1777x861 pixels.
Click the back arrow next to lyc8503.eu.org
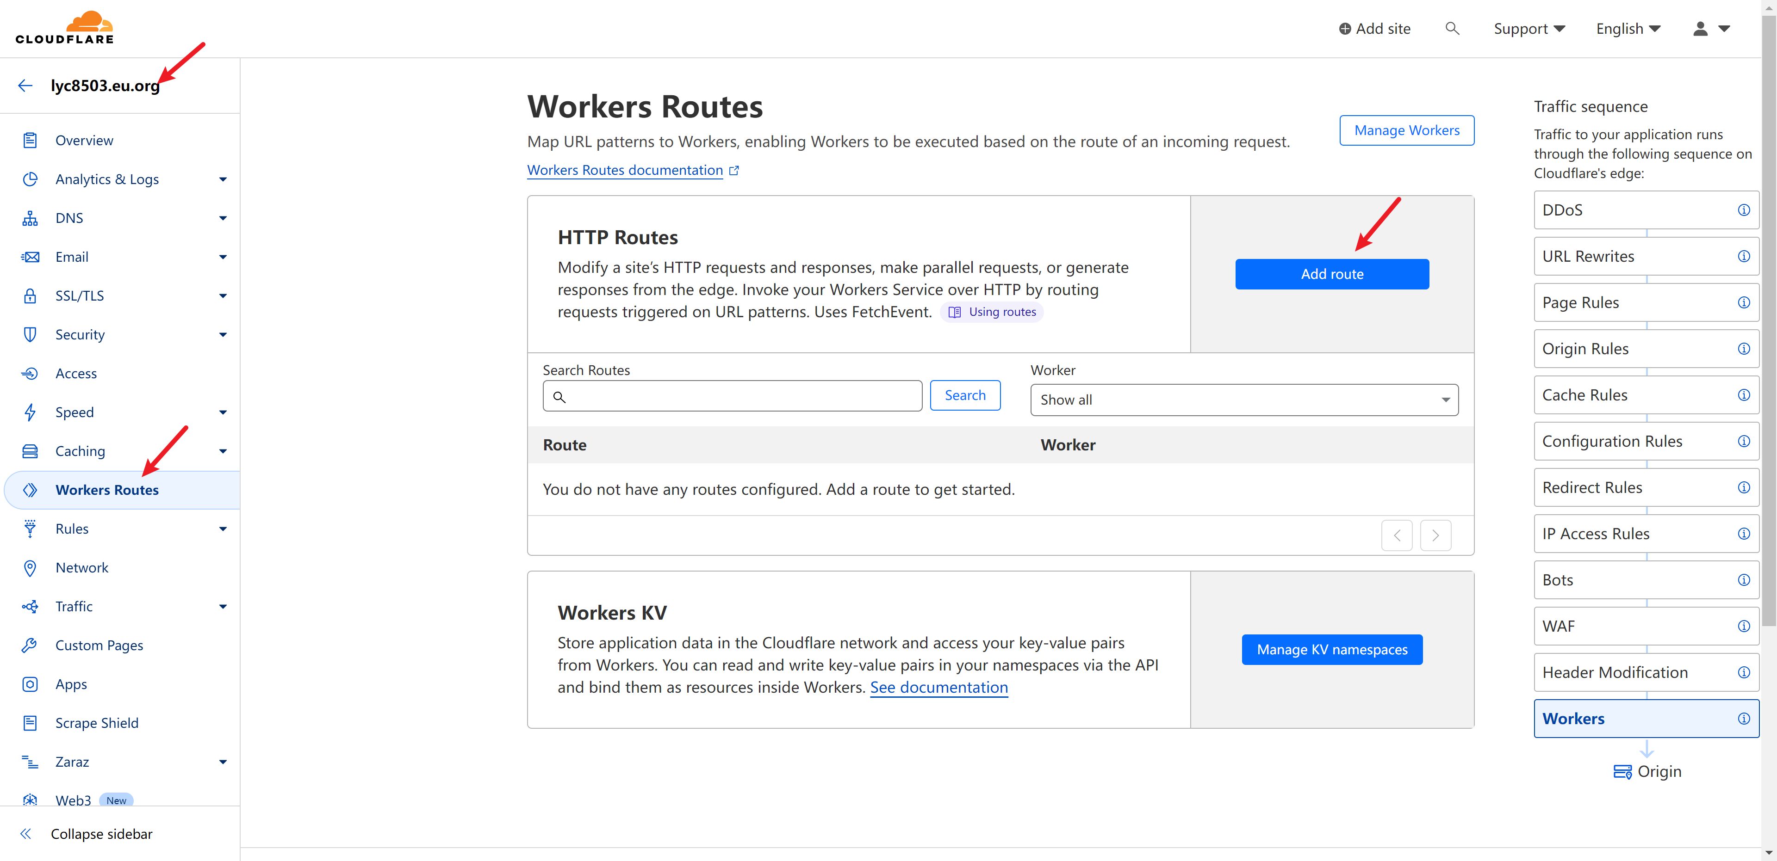click(x=25, y=86)
